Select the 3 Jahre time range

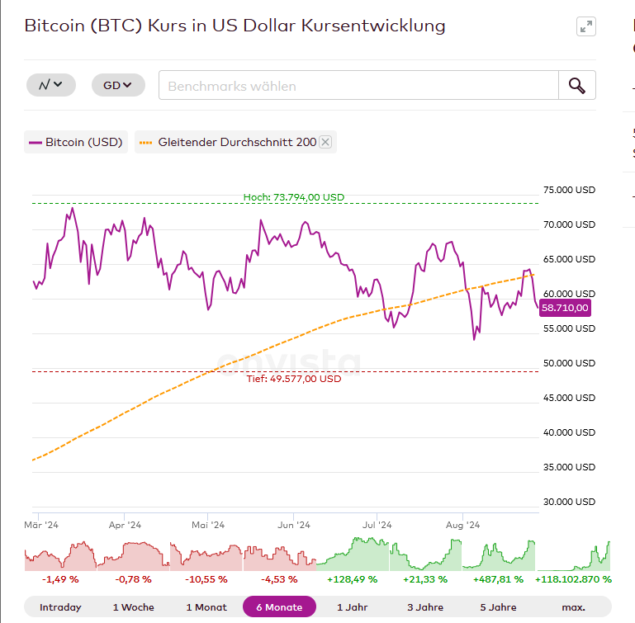tap(424, 607)
